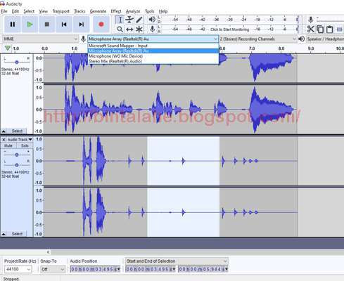The image size is (344, 281).
Task: Click the selection start time field
Action: coord(151,269)
